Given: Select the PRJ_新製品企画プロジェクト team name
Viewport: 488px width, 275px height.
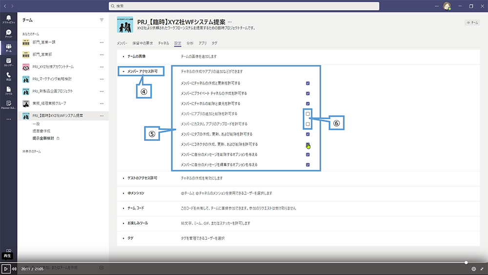Looking at the screenshot, I should coord(53,91).
